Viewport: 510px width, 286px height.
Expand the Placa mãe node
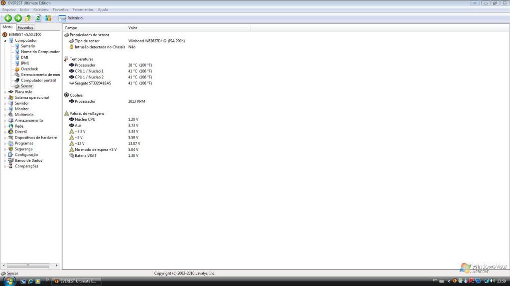(5, 92)
